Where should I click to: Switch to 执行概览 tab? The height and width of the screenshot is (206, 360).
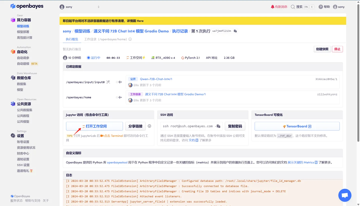72,39
